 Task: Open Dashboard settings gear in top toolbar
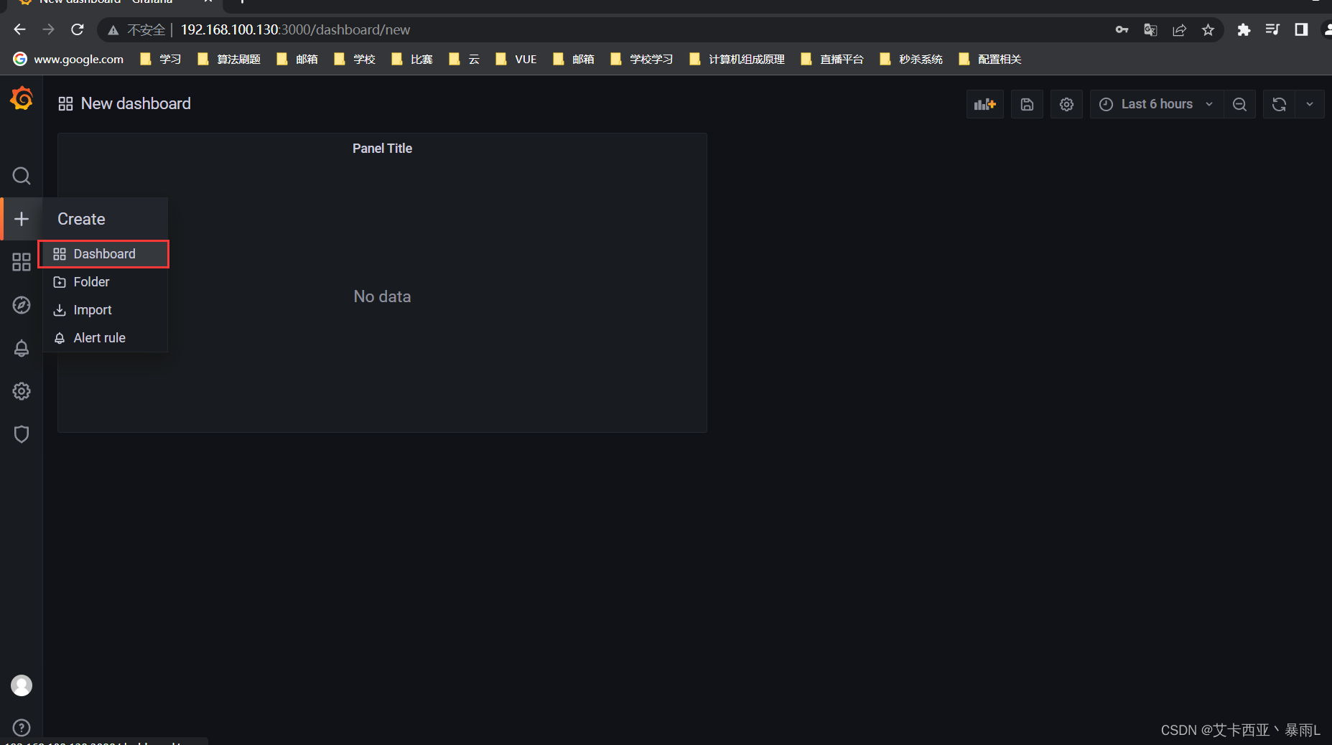pos(1067,104)
